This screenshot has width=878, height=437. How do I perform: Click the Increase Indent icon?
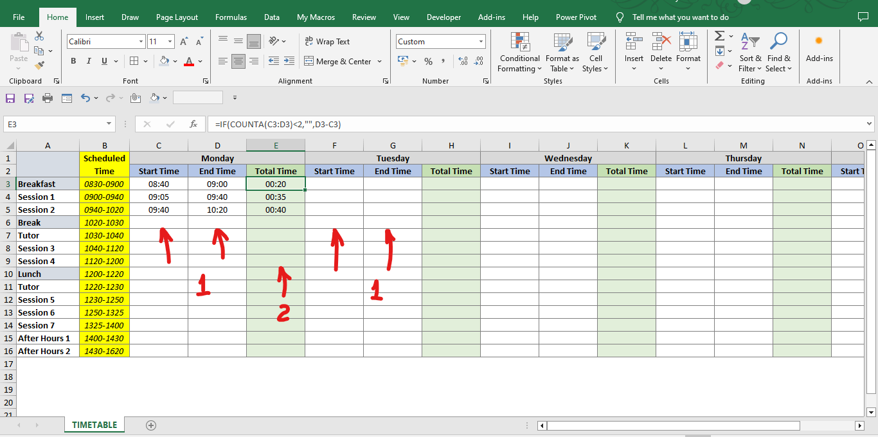289,61
